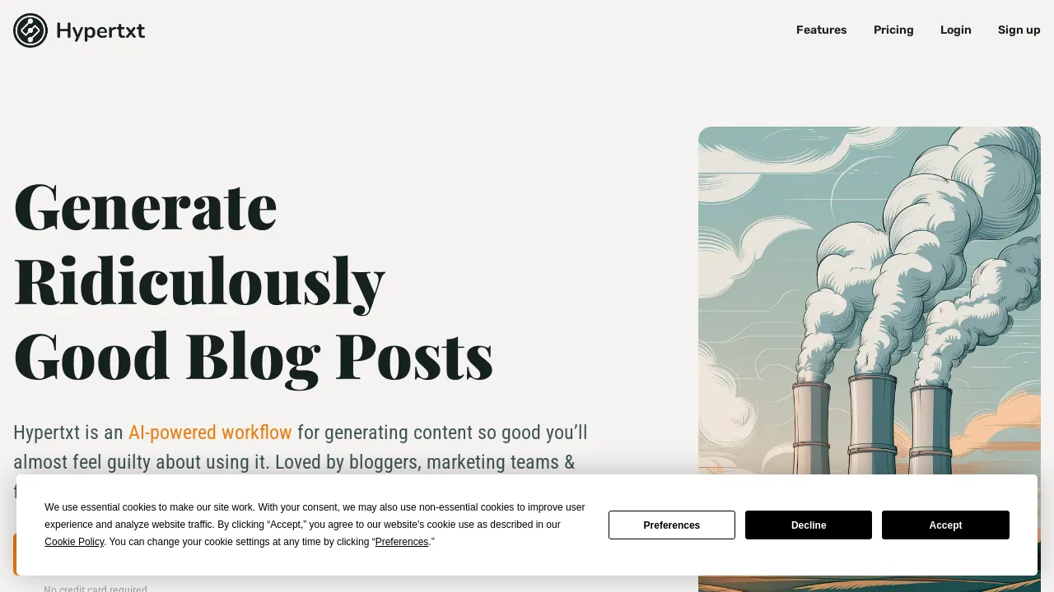This screenshot has height=592, width=1054.
Task: Click the Good Blog Posts headline line
Action: (x=254, y=355)
